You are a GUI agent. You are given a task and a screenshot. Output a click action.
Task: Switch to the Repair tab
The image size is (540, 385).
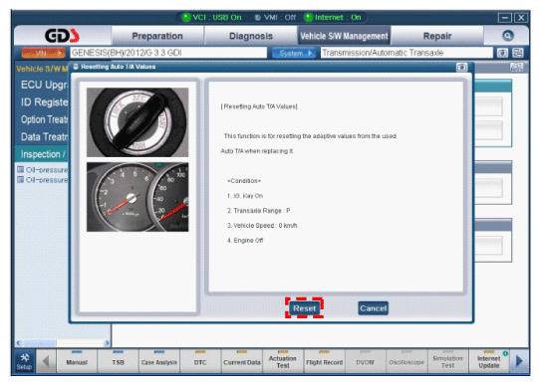[x=437, y=36]
